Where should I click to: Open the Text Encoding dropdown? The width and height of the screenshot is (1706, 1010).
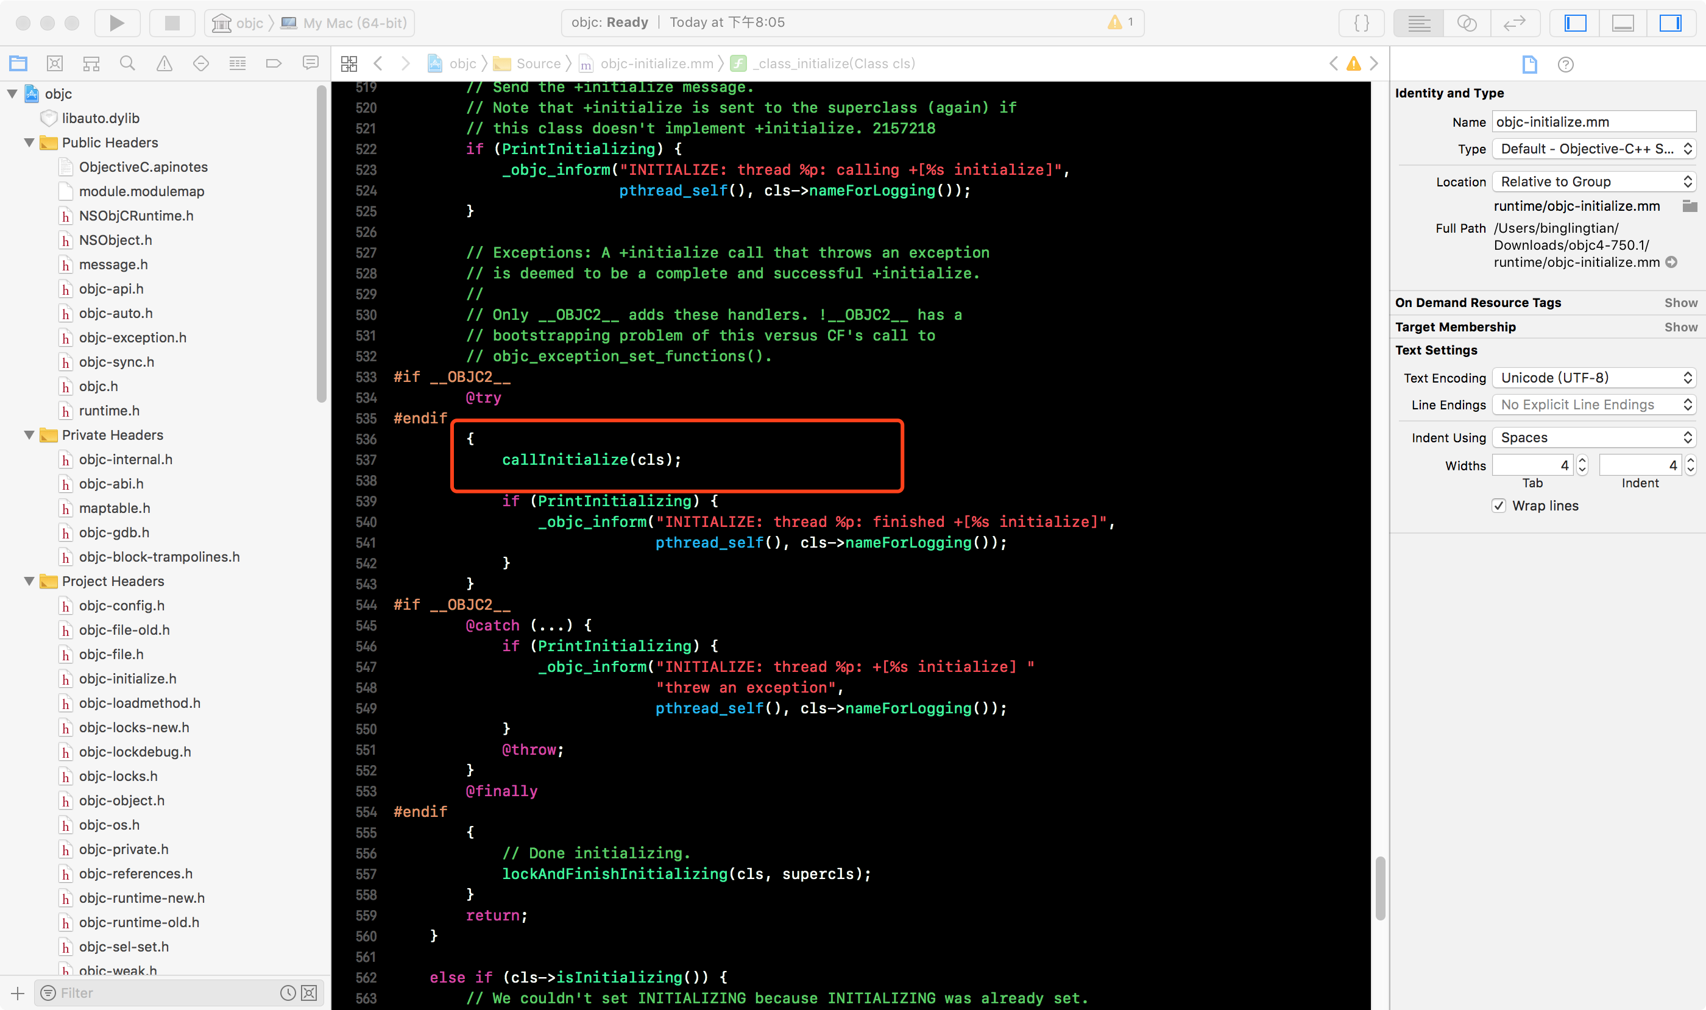[x=1594, y=378]
